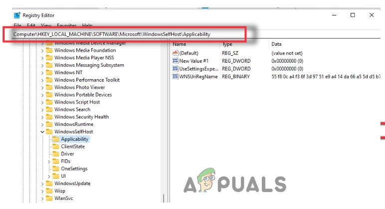Viewport: 385px width, 209px height.
Task: Select the Windows NT folder icon
Action: click(49, 72)
